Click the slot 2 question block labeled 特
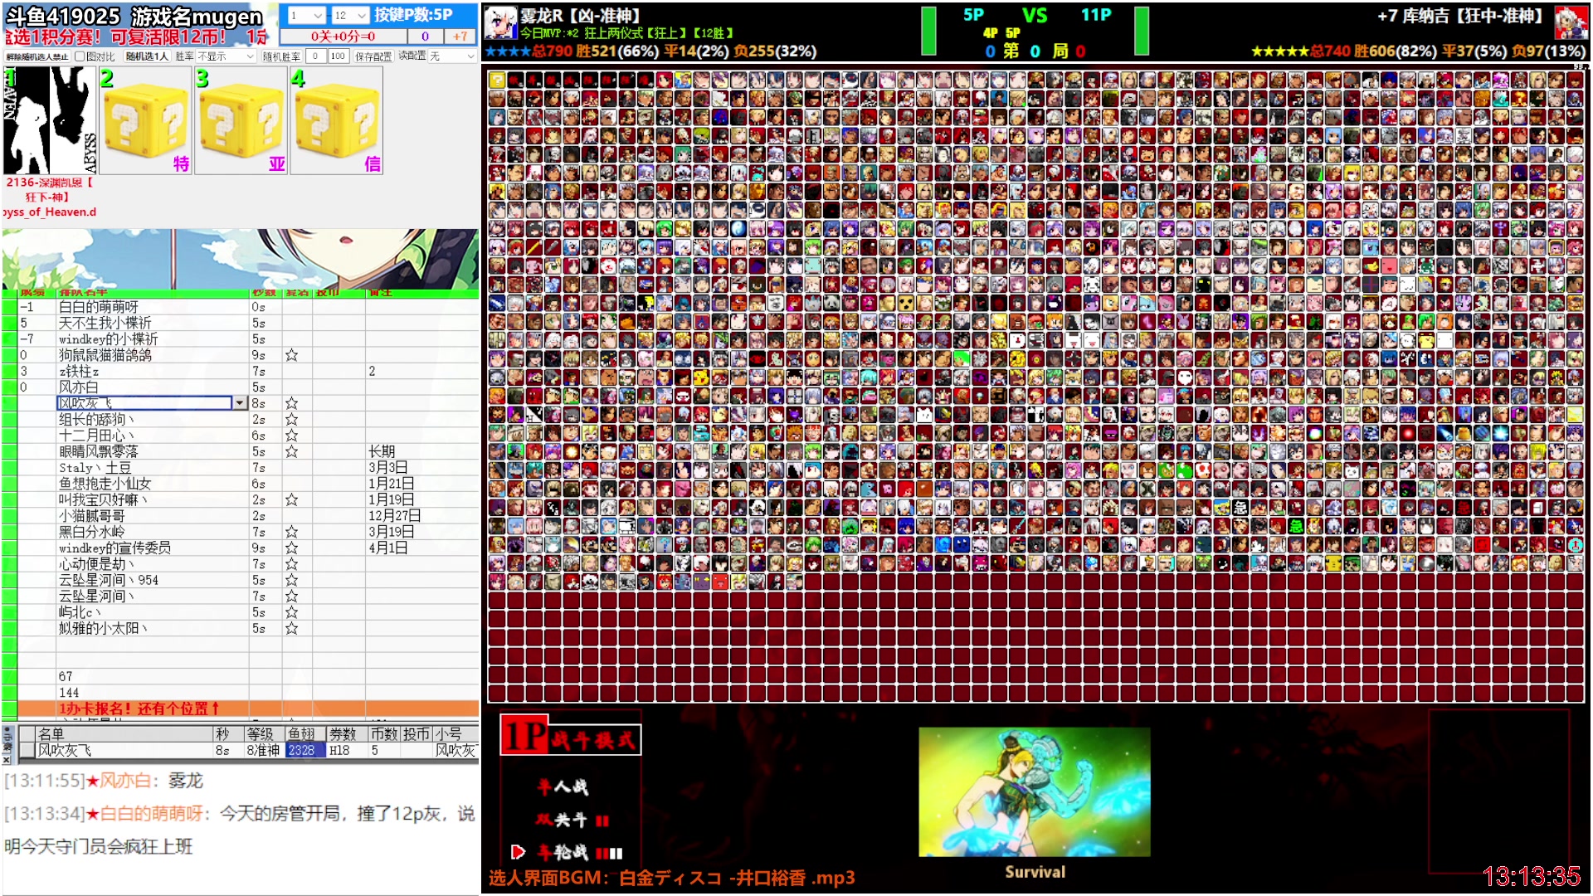This screenshot has height=896, width=1593. (146, 120)
